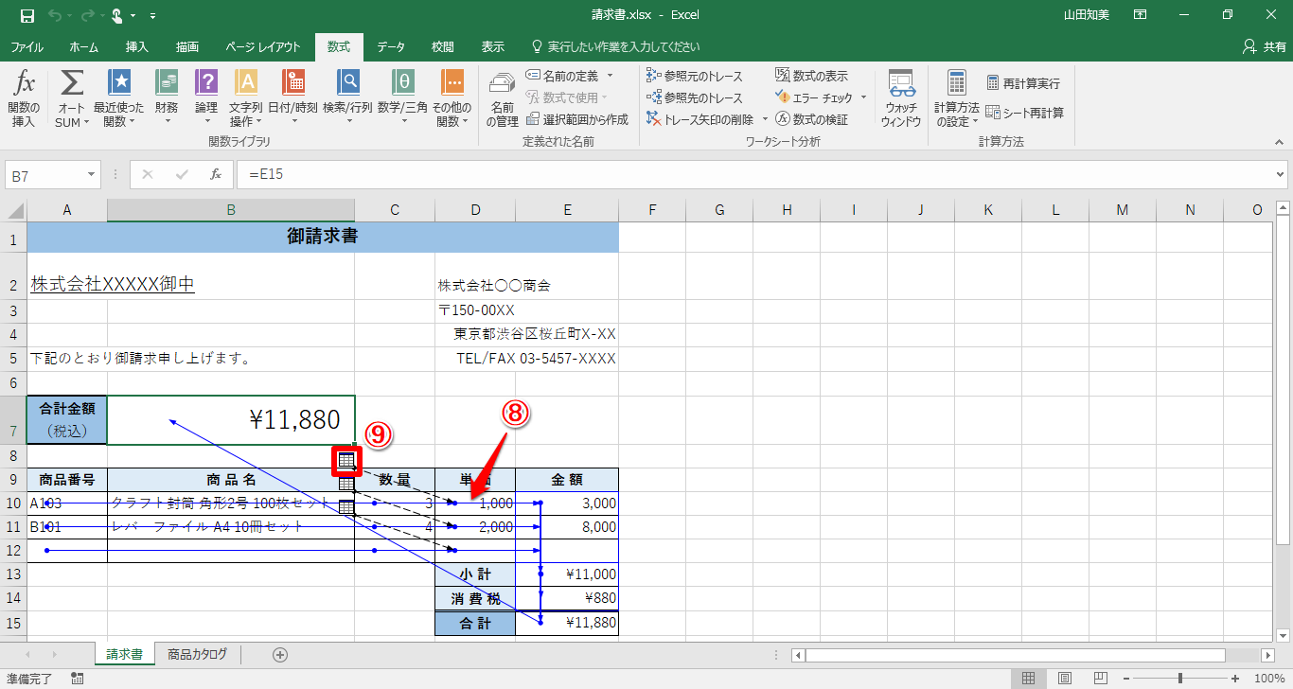
Task: Switch to Page Break Preview in status bar
Action: coord(1101,678)
